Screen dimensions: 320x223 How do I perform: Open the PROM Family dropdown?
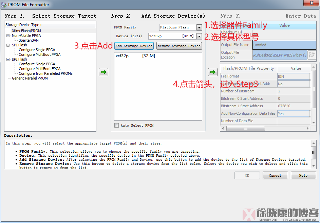tap(199, 27)
